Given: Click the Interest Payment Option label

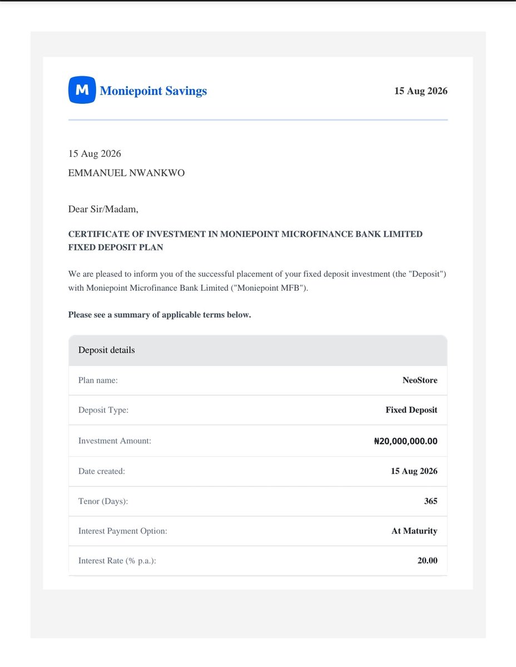Looking at the screenshot, I should pos(123,531).
